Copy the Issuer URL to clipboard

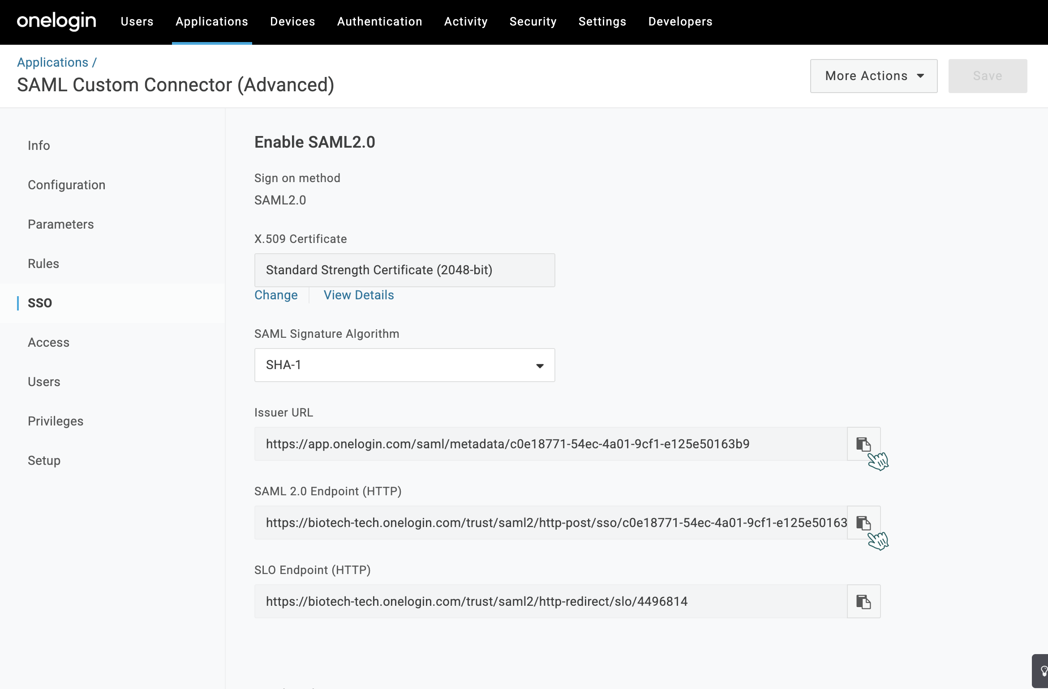tap(863, 444)
